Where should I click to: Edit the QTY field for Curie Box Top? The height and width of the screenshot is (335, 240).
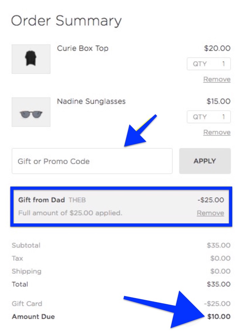point(209,64)
